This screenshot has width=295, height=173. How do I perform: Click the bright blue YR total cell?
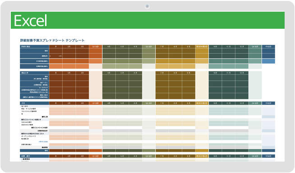[x=268, y=61]
